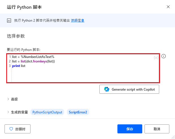Click the dict.fromkeys code line
Viewport: 175px width, 139px height.
point(33,61)
